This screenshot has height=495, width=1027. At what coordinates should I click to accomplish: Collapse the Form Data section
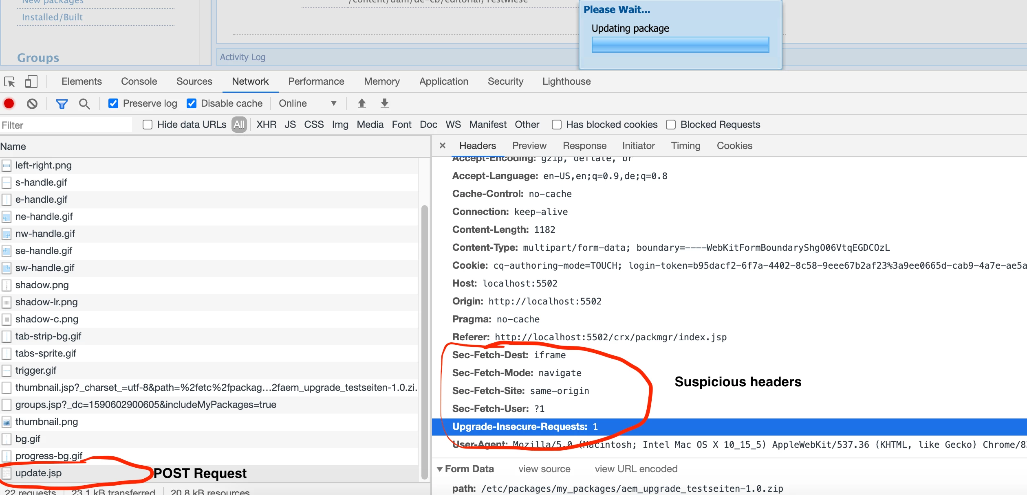coord(440,469)
